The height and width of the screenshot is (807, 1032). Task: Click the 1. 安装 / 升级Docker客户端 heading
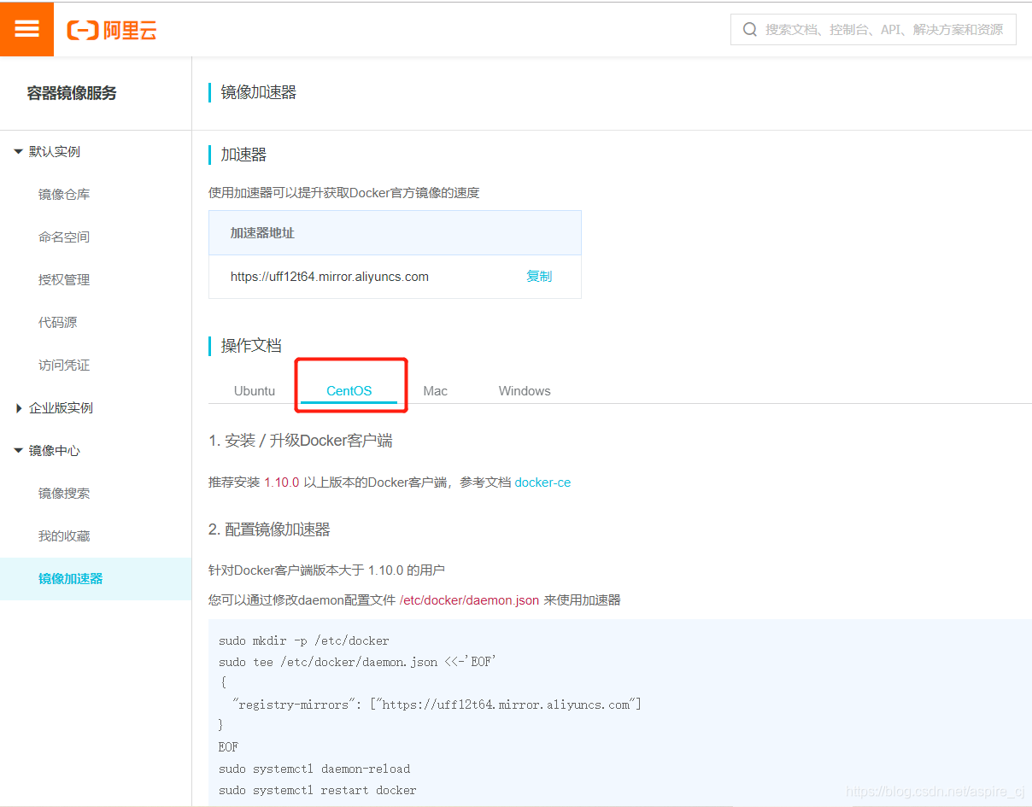point(301,442)
